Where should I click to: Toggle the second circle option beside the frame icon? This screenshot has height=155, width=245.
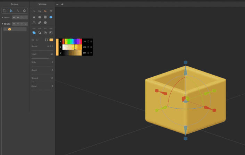point(37,40)
